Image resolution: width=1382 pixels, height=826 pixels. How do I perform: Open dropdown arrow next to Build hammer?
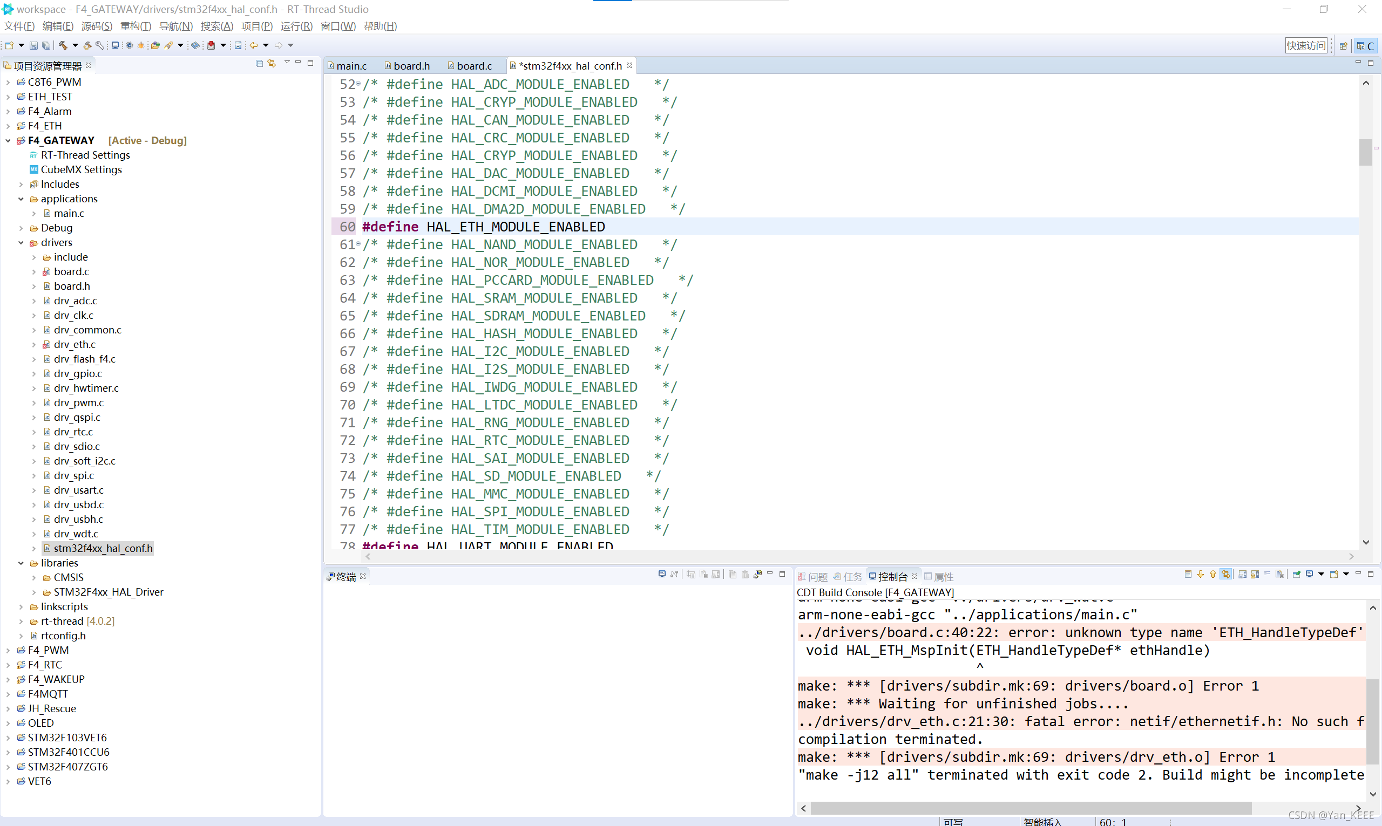point(74,45)
